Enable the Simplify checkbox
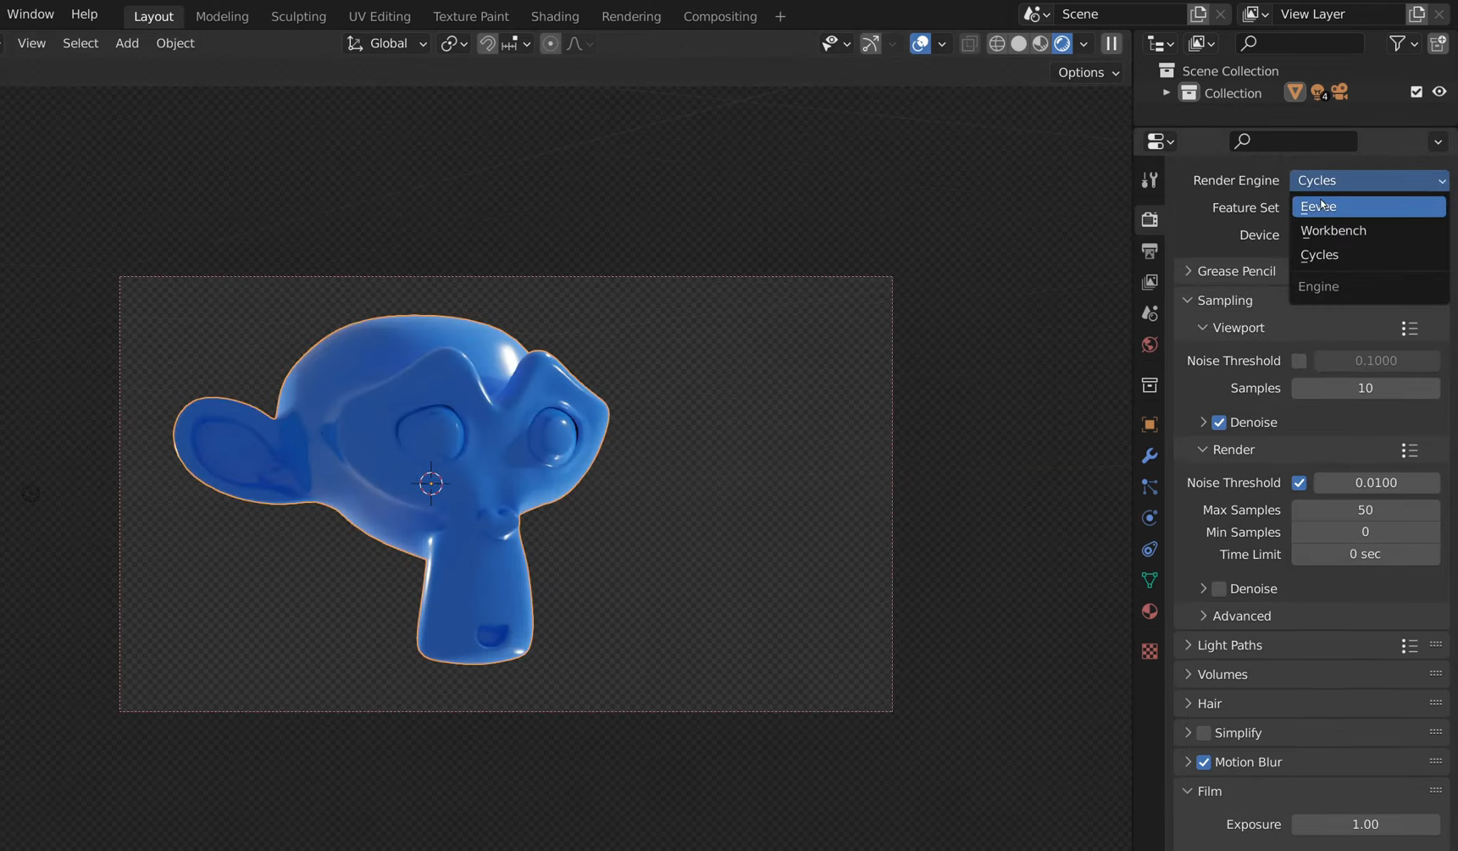 1204,733
